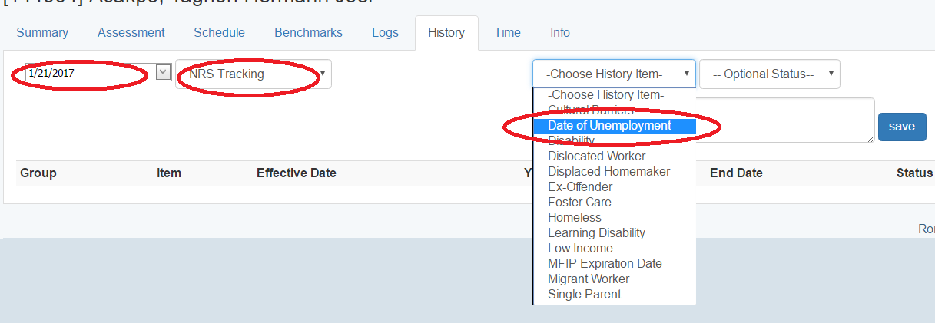Viewport: 935px width, 323px height.
Task: Select Single Parent from the dropdown list
Action: click(584, 295)
